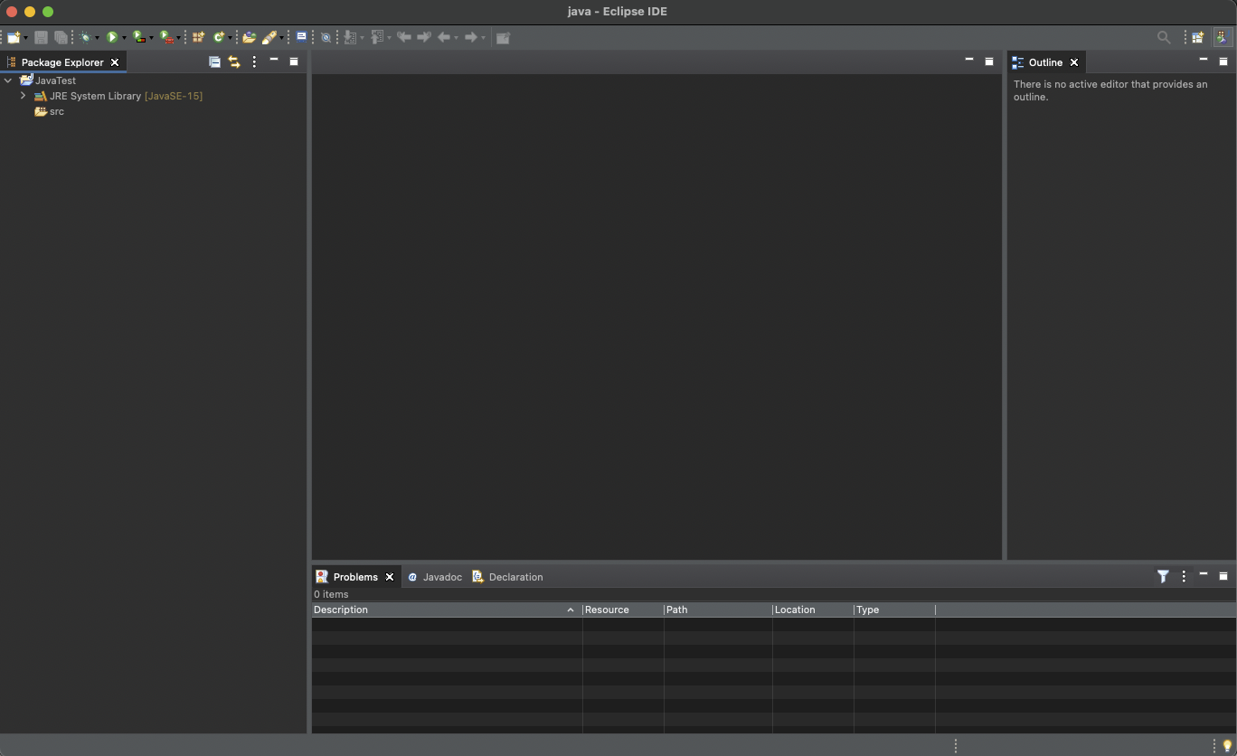This screenshot has width=1237, height=756.
Task: Collapse the JavaTest project node
Action: click(x=8, y=80)
